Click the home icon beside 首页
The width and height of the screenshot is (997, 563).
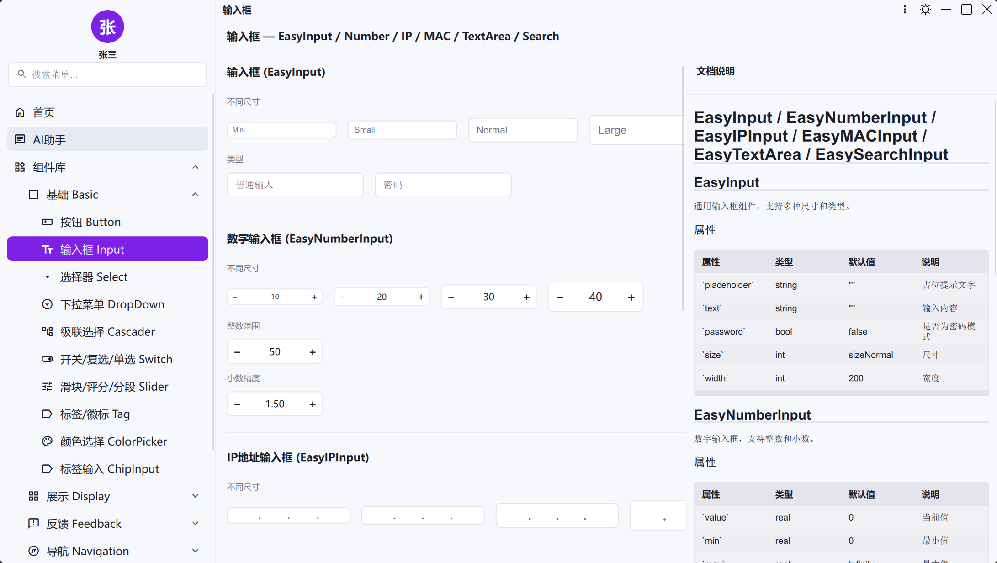[x=20, y=112]
